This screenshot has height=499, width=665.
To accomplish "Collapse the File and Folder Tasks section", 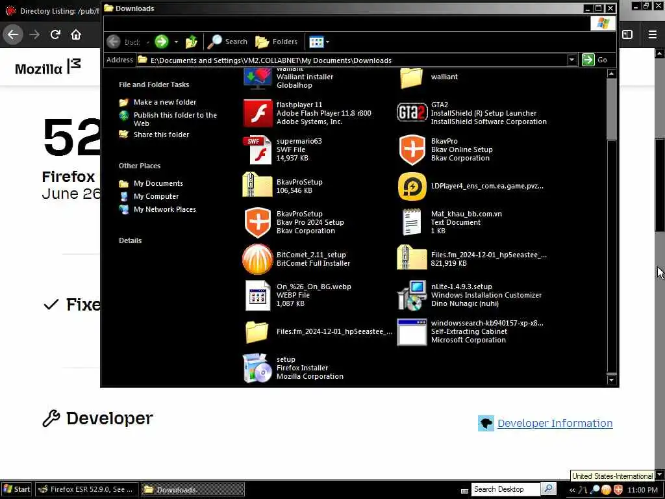I will pyautogui.click(x=154, y=84).
